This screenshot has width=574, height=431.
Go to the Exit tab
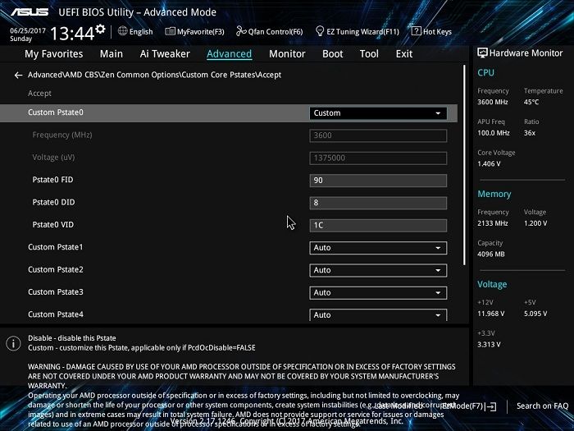404,54
